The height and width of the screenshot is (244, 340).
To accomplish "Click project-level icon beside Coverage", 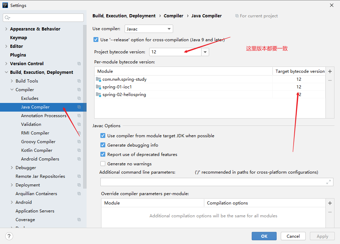I will pyautogui.click(x=79, y=220).
